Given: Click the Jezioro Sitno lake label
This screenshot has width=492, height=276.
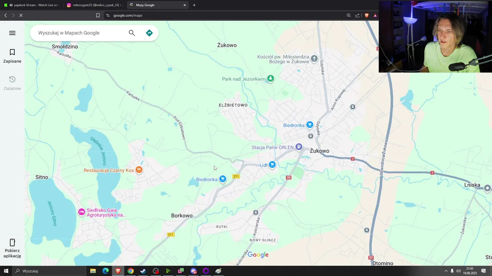Looking at the screenshot, I should pos(52,213).
